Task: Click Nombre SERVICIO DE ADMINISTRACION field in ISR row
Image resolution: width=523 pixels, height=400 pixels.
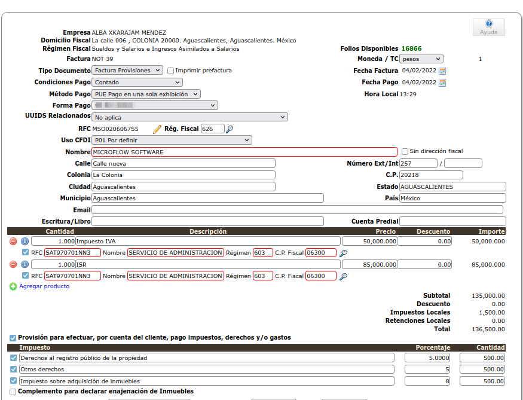Action: (176, 276)
